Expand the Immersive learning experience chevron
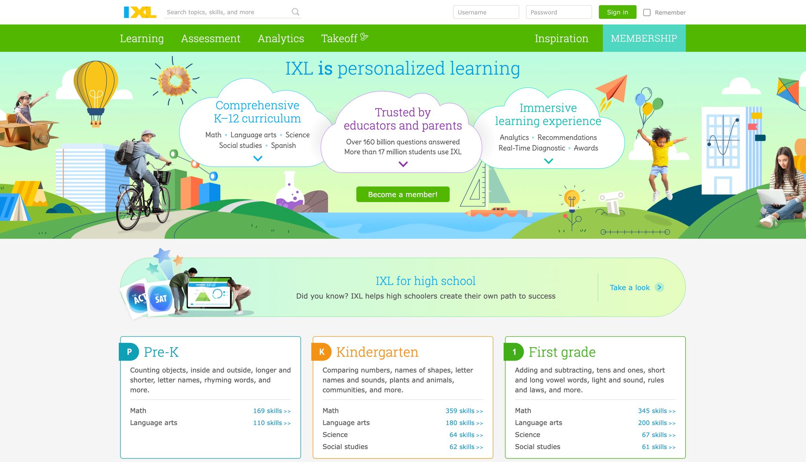Image resolution: width=806 pixels, height=462 pixels. coord(548,161)
